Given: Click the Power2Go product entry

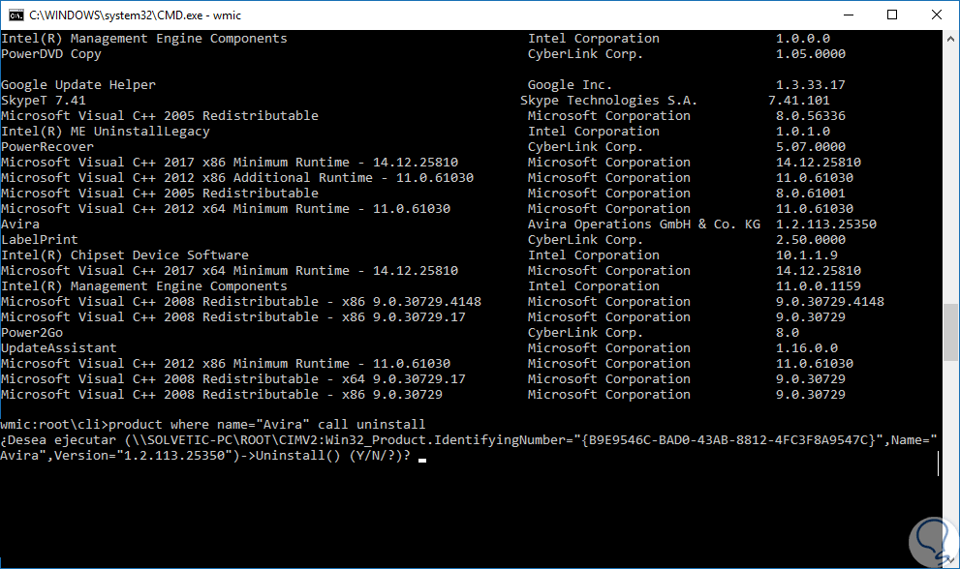Looking at the screenshot, I should pos(32,333).
